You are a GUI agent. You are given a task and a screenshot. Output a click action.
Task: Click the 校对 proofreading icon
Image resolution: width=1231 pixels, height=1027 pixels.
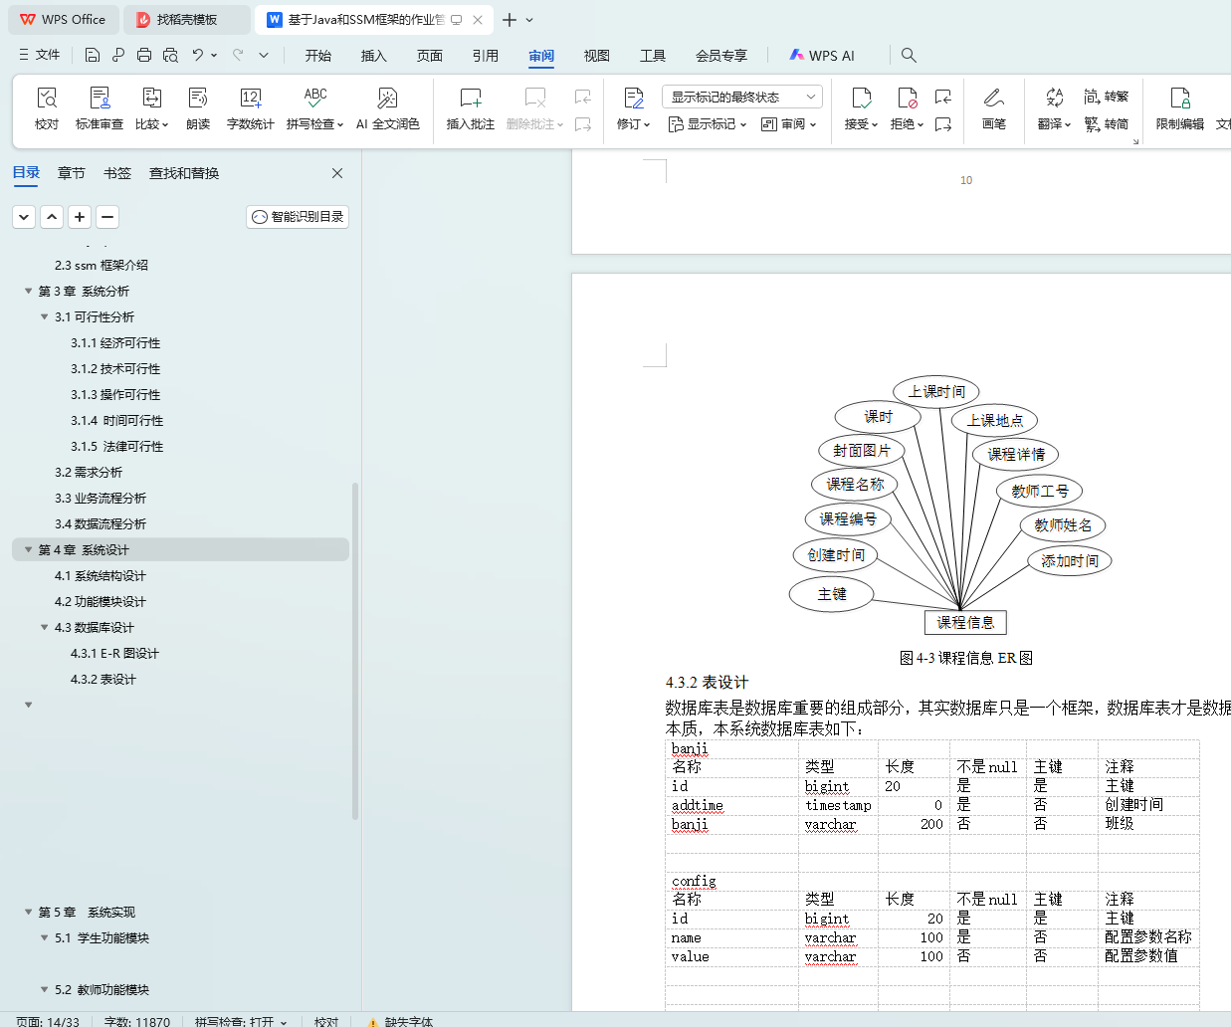47,107
